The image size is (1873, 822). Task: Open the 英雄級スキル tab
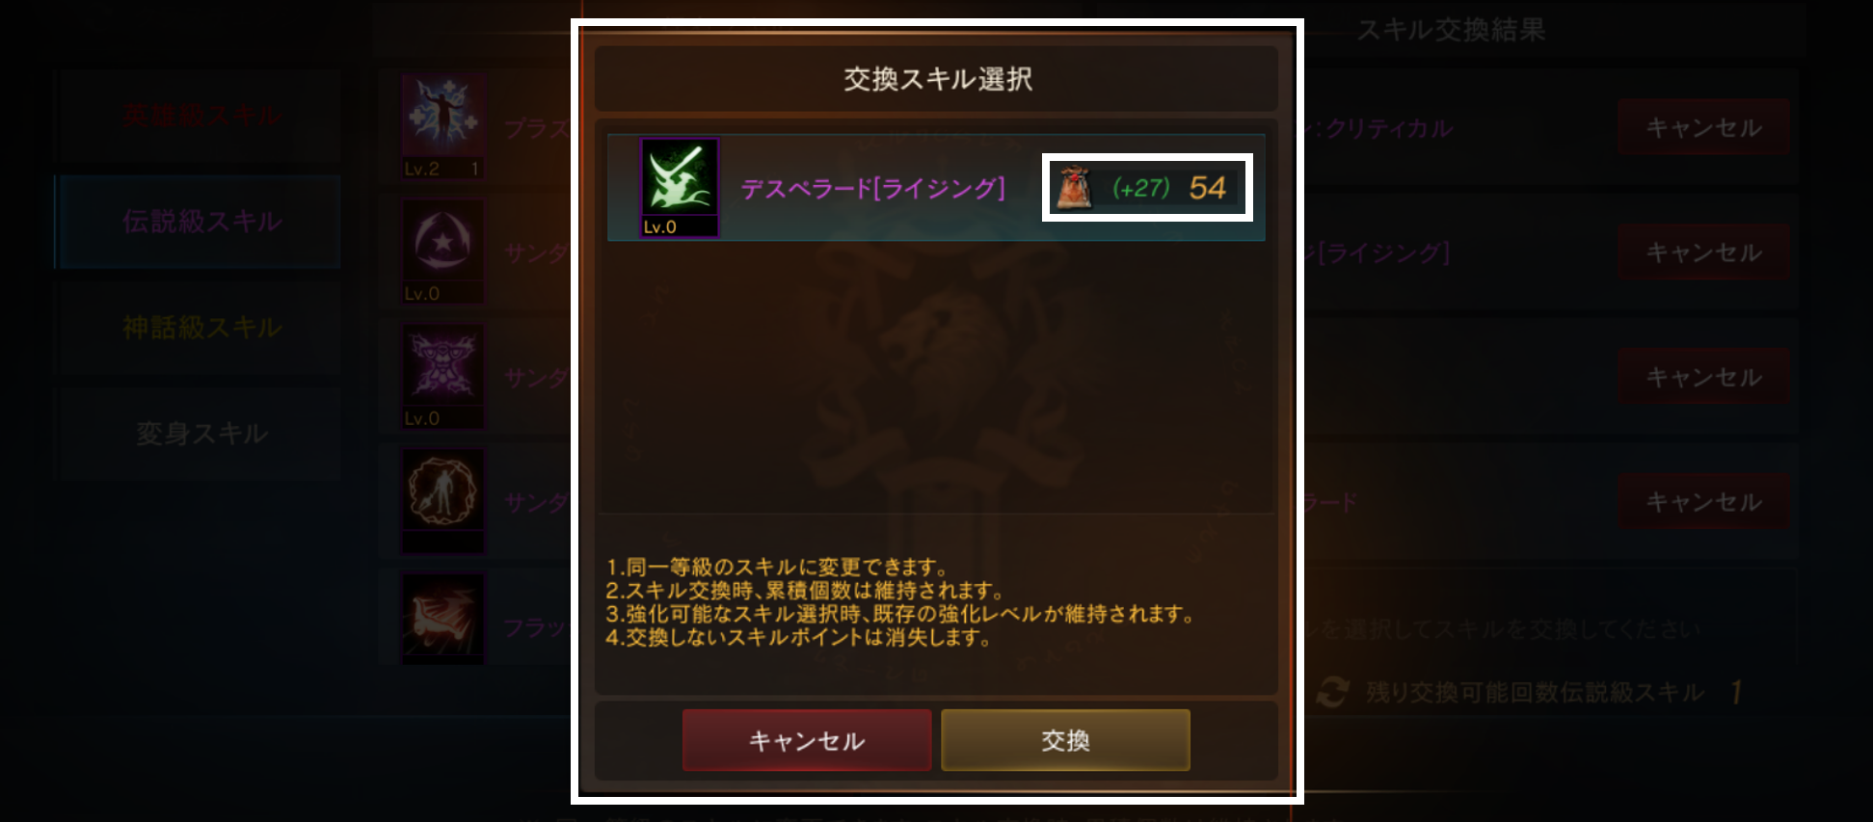(x=201, y=116)
